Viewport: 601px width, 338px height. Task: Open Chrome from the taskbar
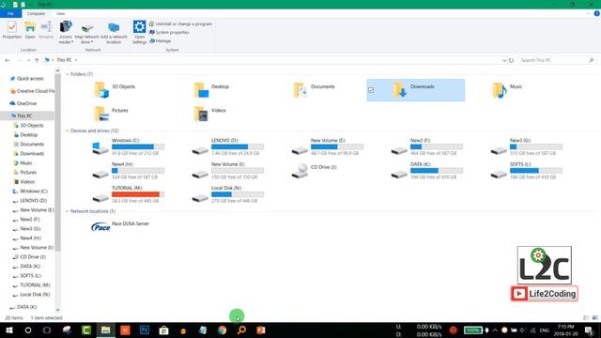pos(222,330)
